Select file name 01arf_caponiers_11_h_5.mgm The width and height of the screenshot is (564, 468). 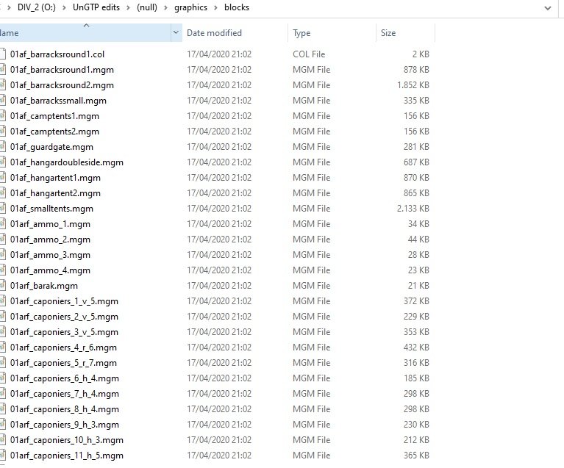point(66,456)
